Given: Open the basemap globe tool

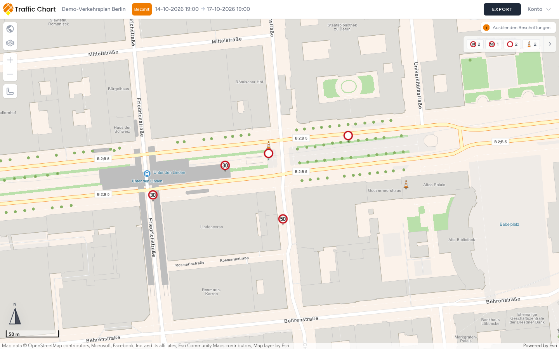Looking at the screenshot, I should click(10, 29).
